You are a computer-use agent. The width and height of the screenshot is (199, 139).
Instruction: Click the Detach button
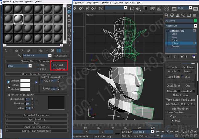pos(188,71)
